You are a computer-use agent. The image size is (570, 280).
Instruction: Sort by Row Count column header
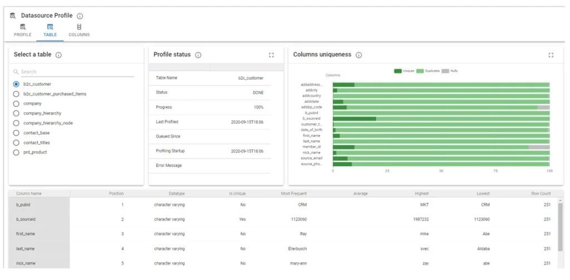pos(541,194)
